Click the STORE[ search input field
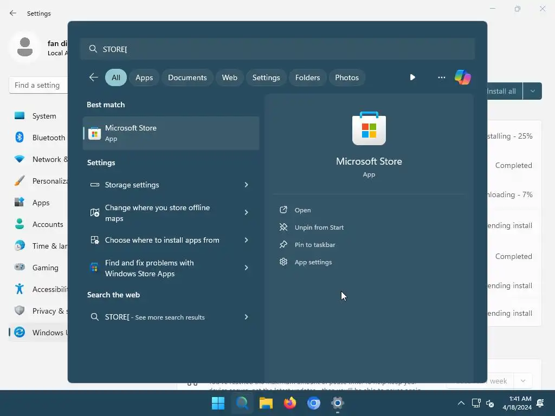Screen dimensions: 555x416 click(277, 49)
